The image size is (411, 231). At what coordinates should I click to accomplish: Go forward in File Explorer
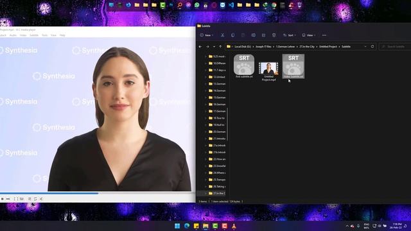pyautogui.click(x=207, y=47)
